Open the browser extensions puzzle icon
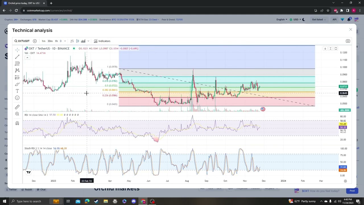Screen dimensions: 364x205 [342, 11]
